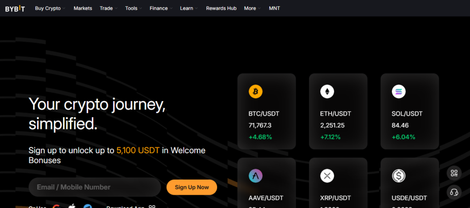Click the +4.68% change value
Screen dimensions: 470x208
(x=260, y=137)
